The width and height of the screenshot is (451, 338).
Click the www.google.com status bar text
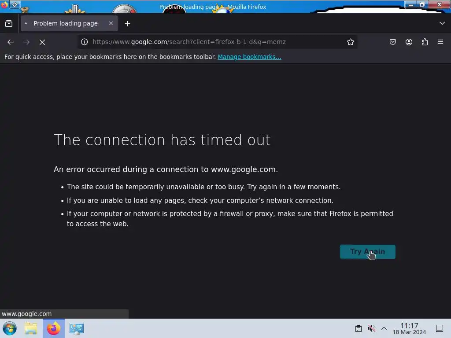[x=27, y=314]
